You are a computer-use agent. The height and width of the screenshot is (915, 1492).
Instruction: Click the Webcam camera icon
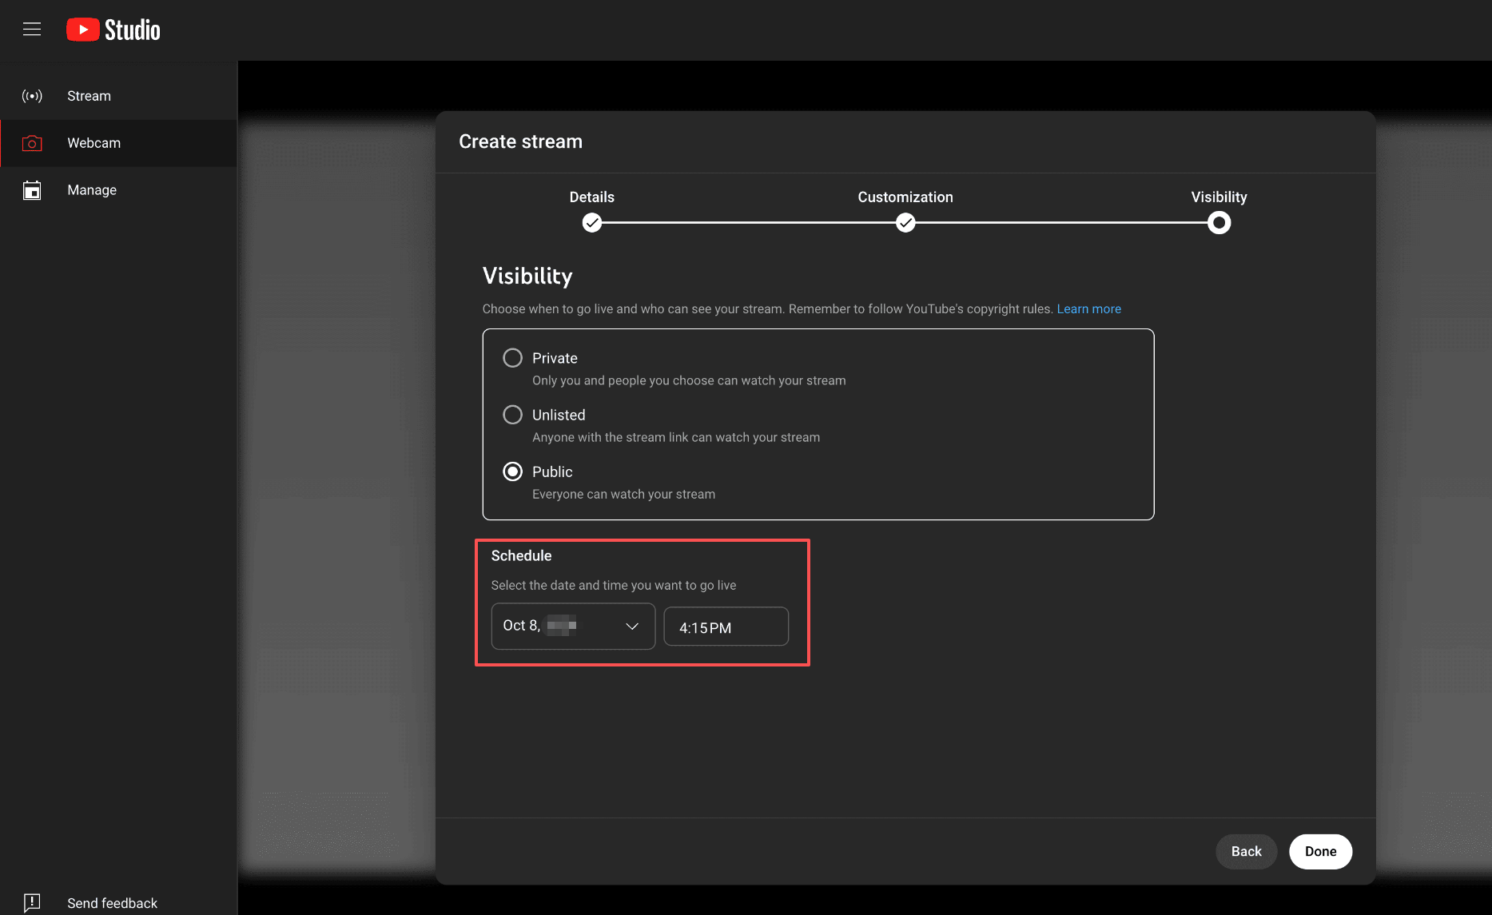coord(32,143)
